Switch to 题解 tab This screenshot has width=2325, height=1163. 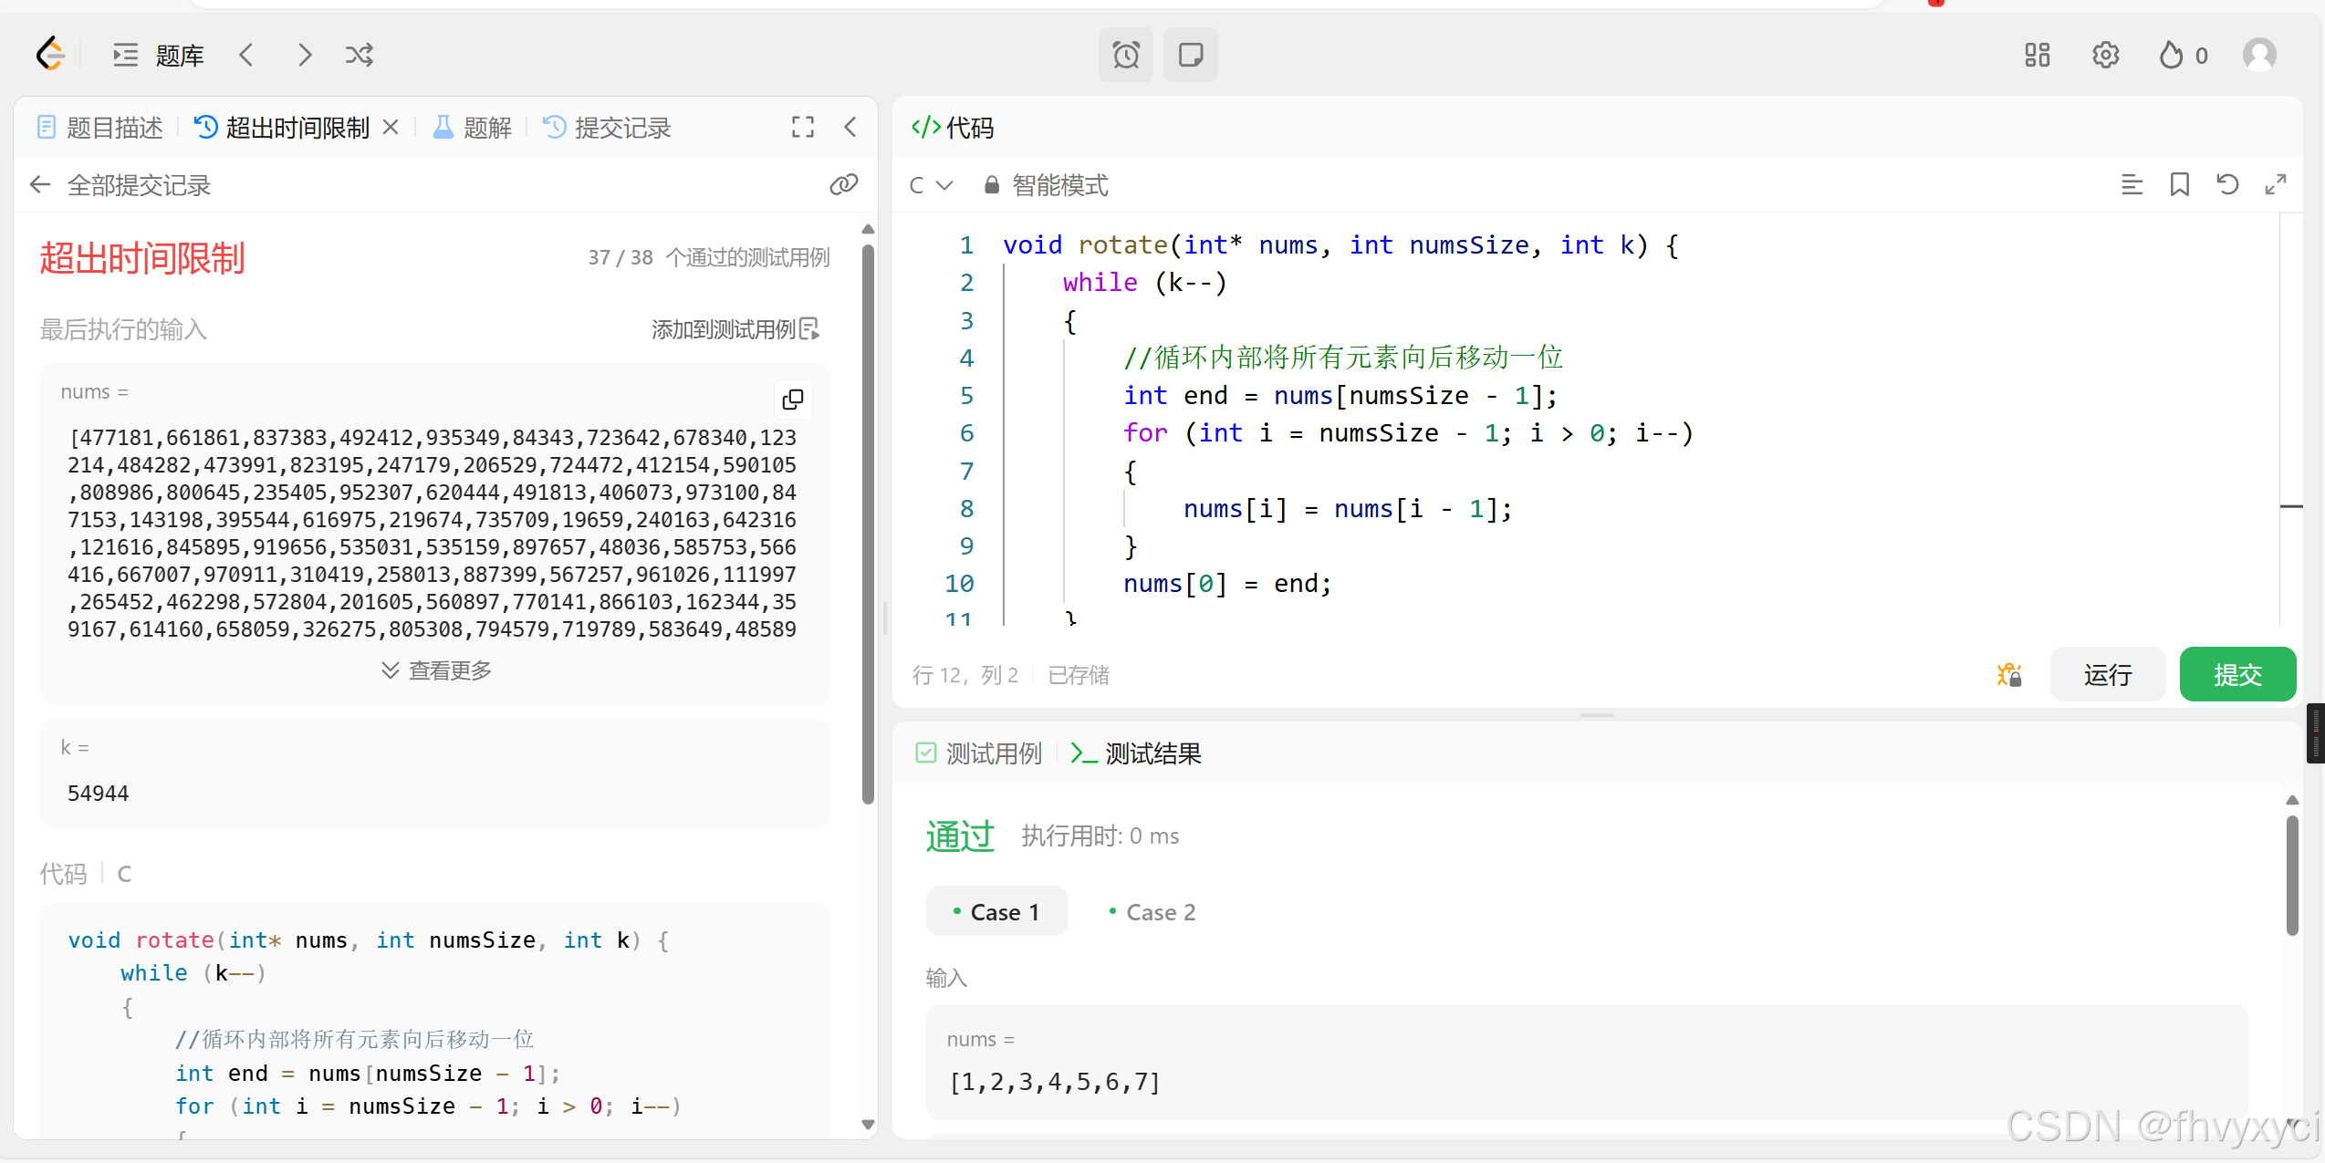pyautogui.click(x=473, y=128)
